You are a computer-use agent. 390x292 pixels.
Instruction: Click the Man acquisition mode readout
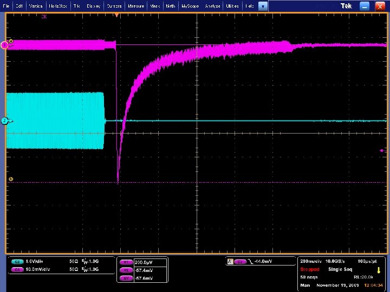305,286
